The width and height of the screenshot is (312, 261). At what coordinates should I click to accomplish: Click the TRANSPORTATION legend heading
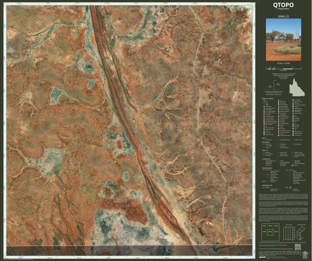pyautogui.click(x=267, y=168)
